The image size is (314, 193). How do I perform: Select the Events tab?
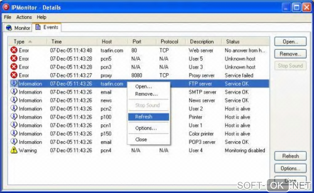point(47,27)
